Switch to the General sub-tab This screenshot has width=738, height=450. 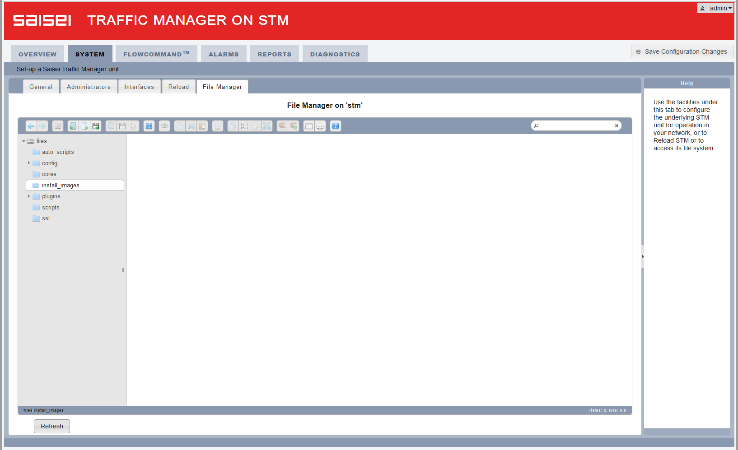click(x=41, y=87)
